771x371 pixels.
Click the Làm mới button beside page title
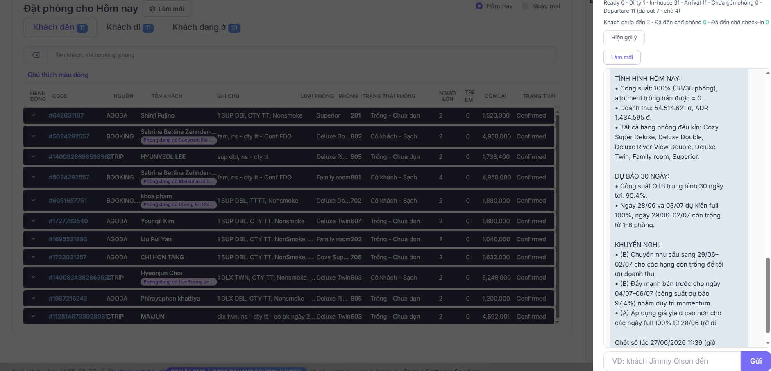[x=167, y=9]
